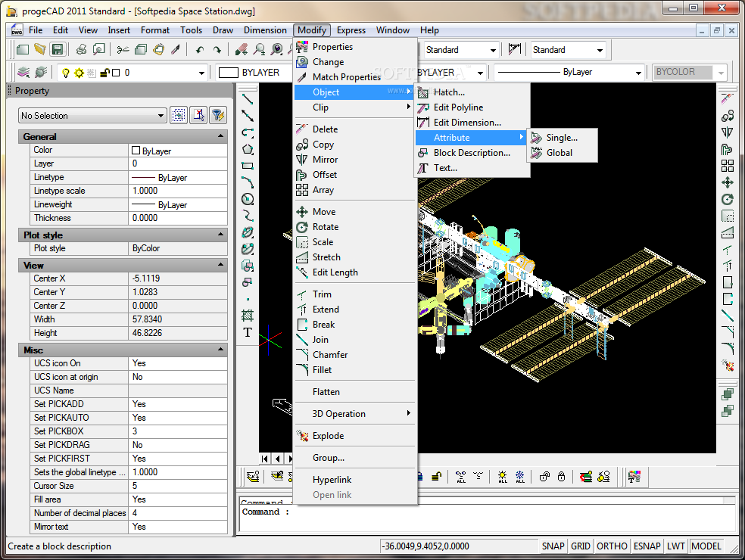This screenshot has width=745, height=560.
Task: Open the layer 0 dropdown list
Action: coord(201,73)
